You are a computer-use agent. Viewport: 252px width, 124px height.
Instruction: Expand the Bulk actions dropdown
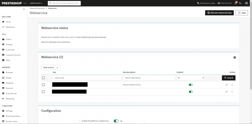pos(51,68)
